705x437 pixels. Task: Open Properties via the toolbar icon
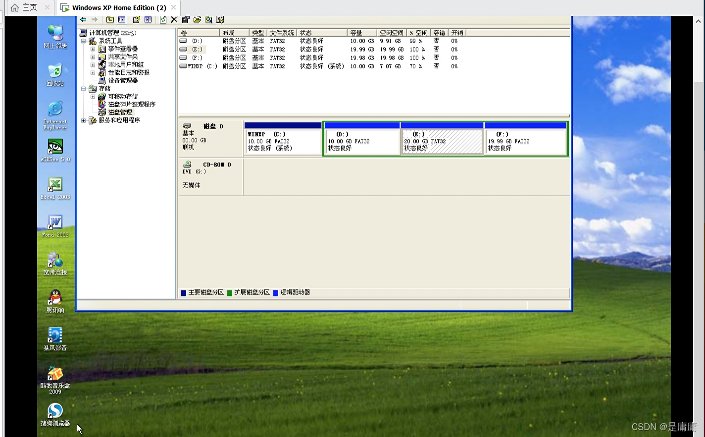(x=186, y=20)
